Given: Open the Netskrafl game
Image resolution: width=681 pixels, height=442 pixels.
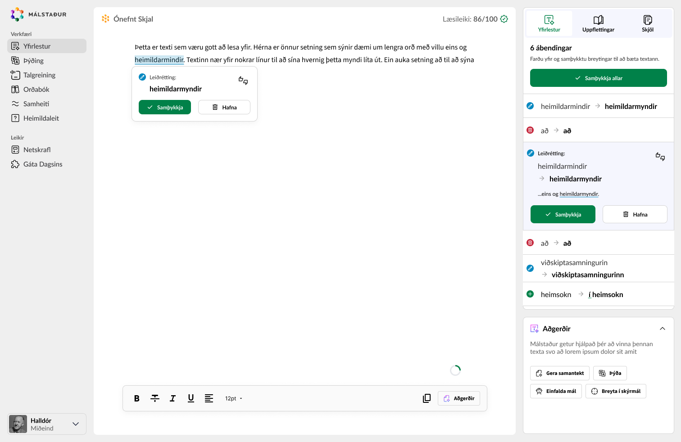Looking at the screenshot, I should (47, 149).
